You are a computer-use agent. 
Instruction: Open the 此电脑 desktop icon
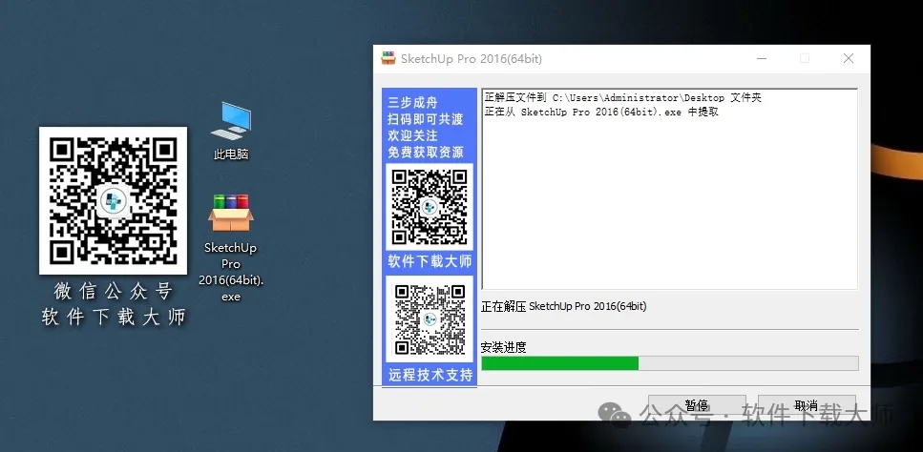(x=231, y=122)
